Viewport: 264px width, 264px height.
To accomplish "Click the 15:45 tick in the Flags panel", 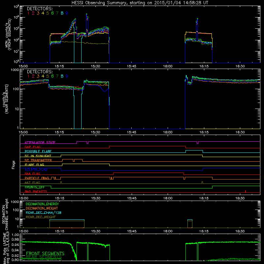I will [x=132, y=198].
